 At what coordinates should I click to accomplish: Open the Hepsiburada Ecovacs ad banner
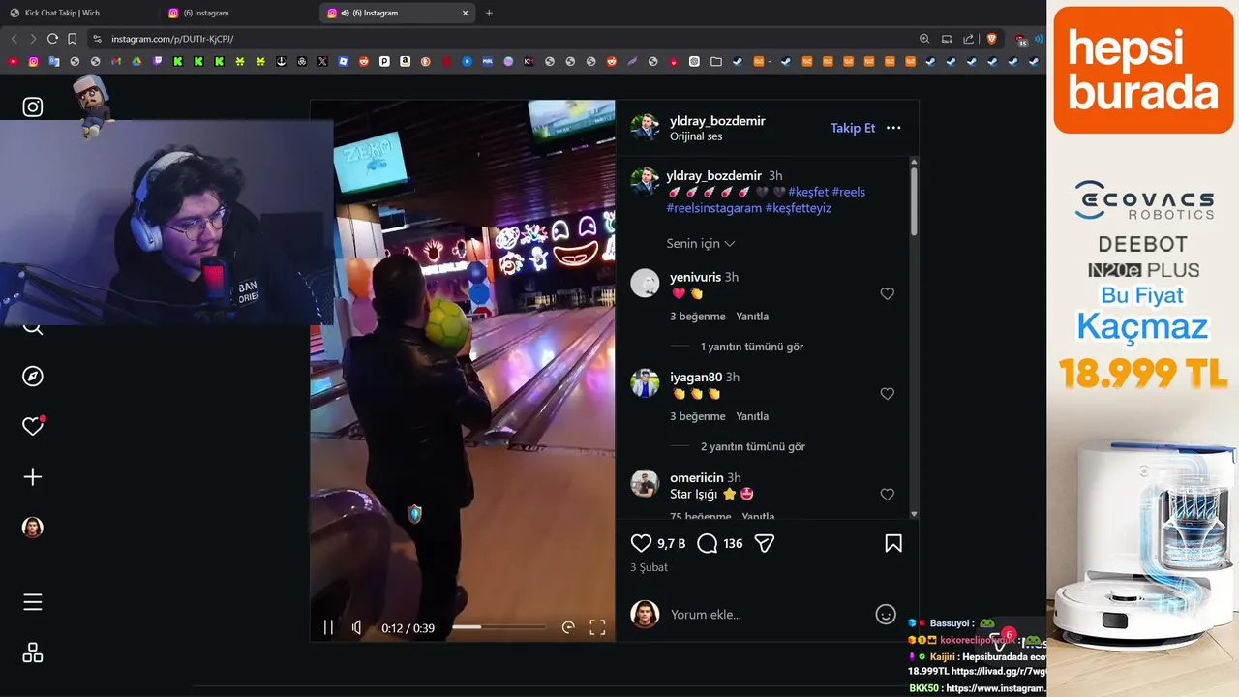point(1143,348)
